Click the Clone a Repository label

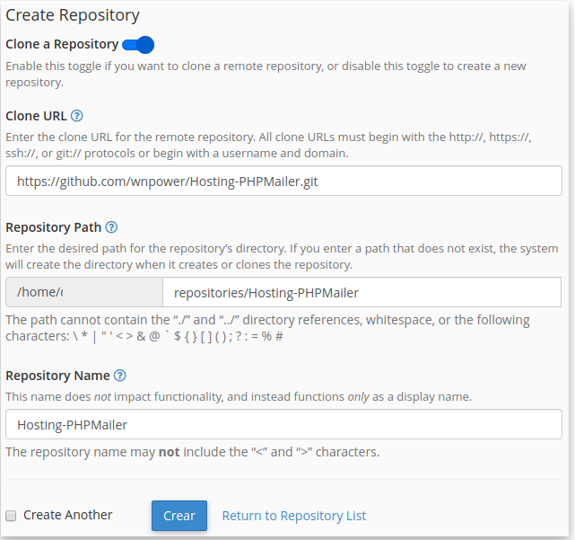(x=62, y=44)
